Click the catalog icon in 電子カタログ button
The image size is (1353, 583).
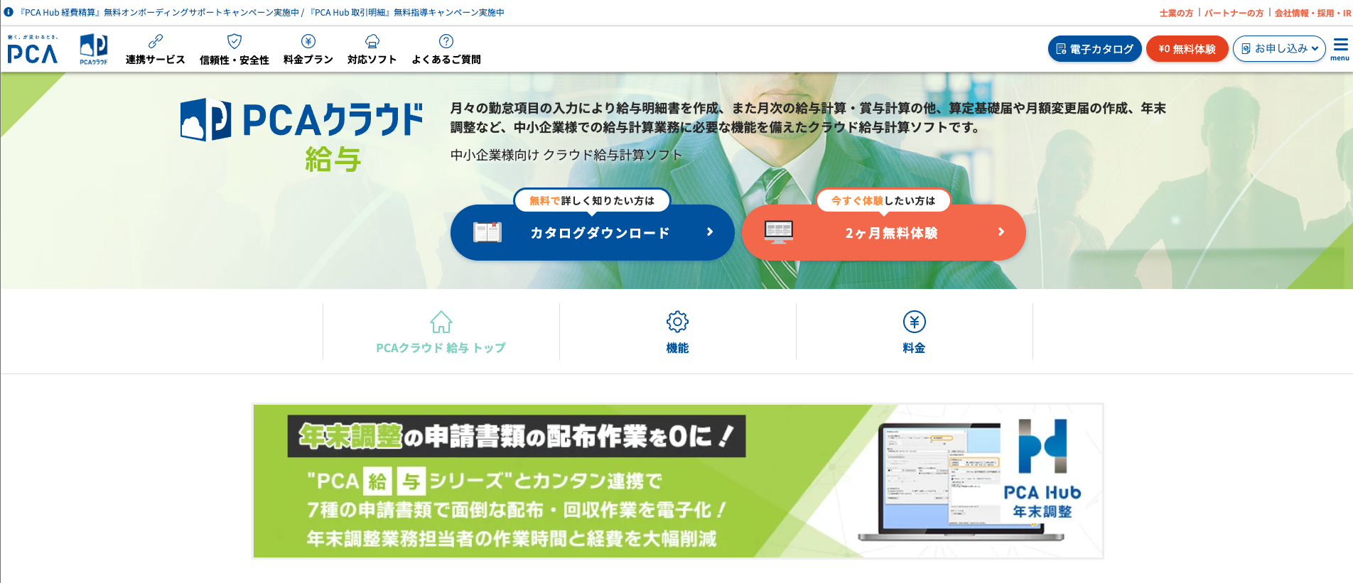[x=1061, y=49]
